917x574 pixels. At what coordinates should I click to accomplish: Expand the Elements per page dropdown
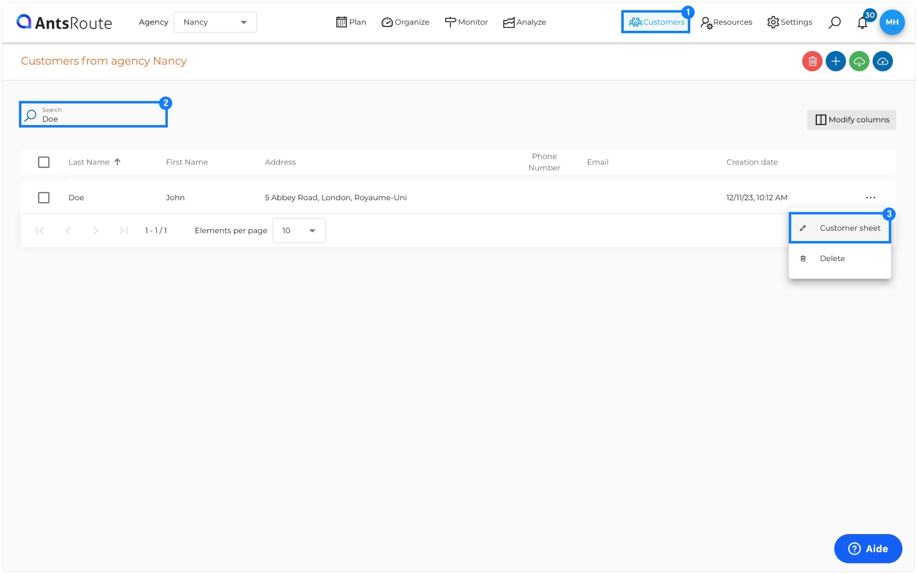click(299, 230)
